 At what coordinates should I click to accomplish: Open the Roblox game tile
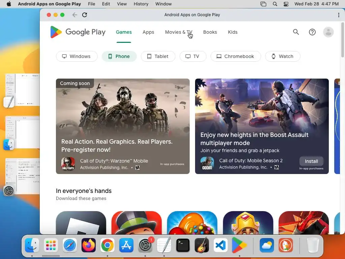click(x=81, y=223)
